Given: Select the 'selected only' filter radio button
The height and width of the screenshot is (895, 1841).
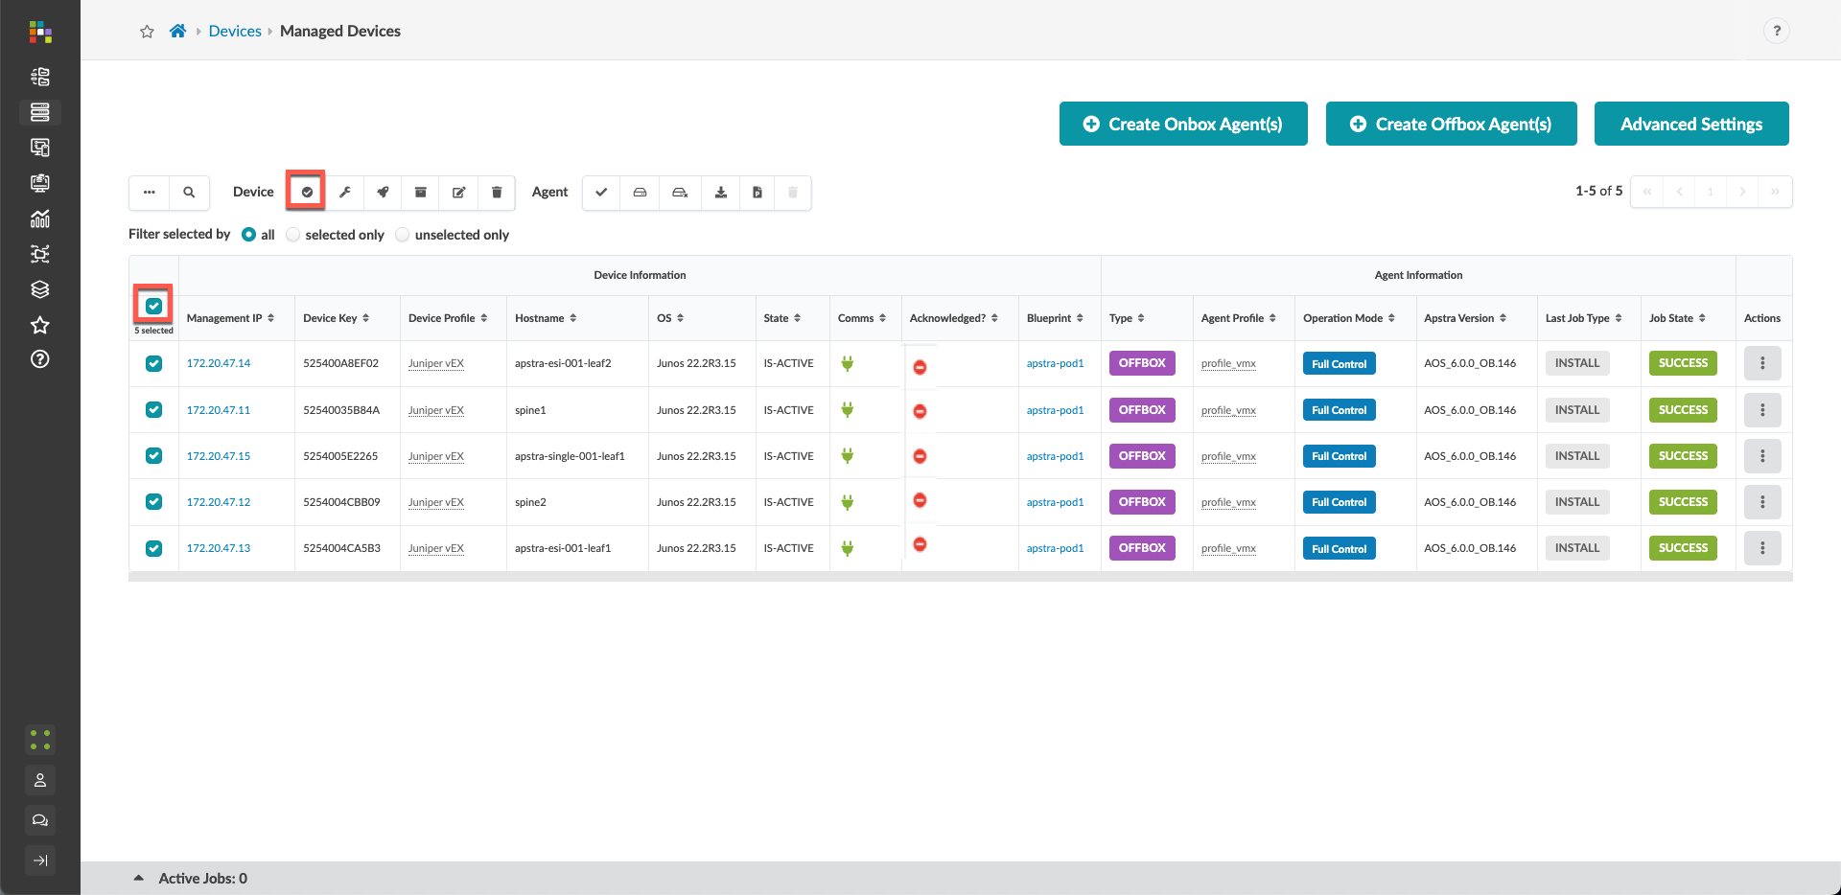Looking at the screenshot, I should point(293,235).
